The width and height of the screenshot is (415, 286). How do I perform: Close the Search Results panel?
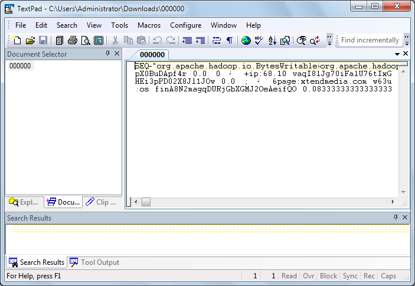405,217
